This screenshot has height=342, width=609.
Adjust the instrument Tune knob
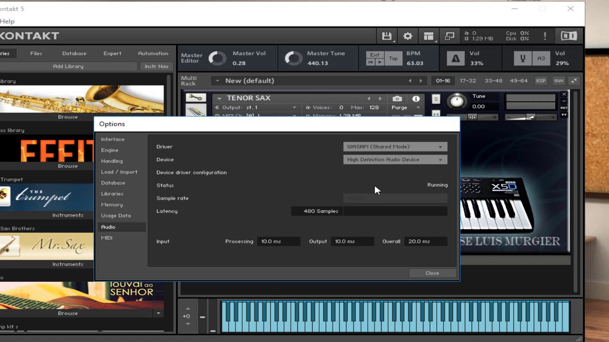tap(457, 101)
